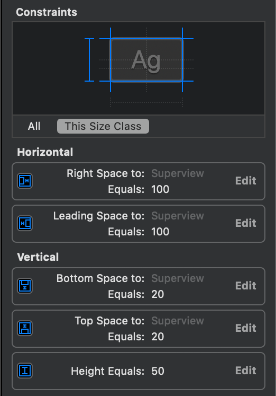This screenshot has height=396, width=276.
Task: Toggle the dotted bottom constraint in the diagram
Action: [146, 102]
